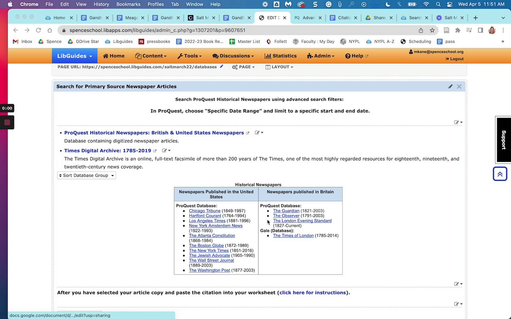Open ProQuest Historical Newspapers link
This screenshot has height=319, width=511.
(154, 133)
